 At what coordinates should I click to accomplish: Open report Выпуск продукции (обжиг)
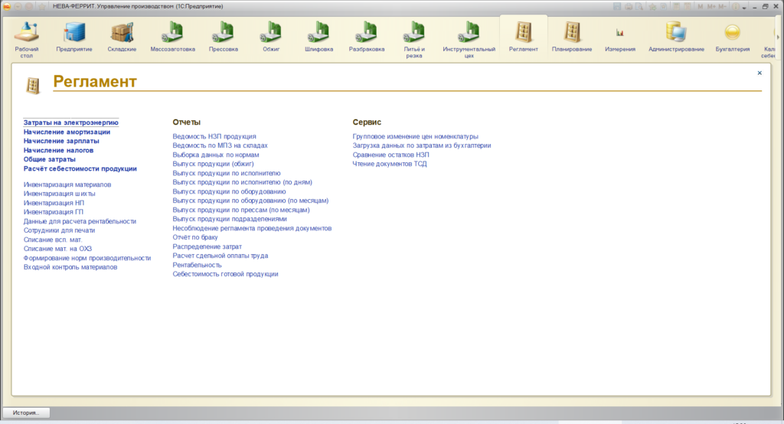(x=213, y=164)
